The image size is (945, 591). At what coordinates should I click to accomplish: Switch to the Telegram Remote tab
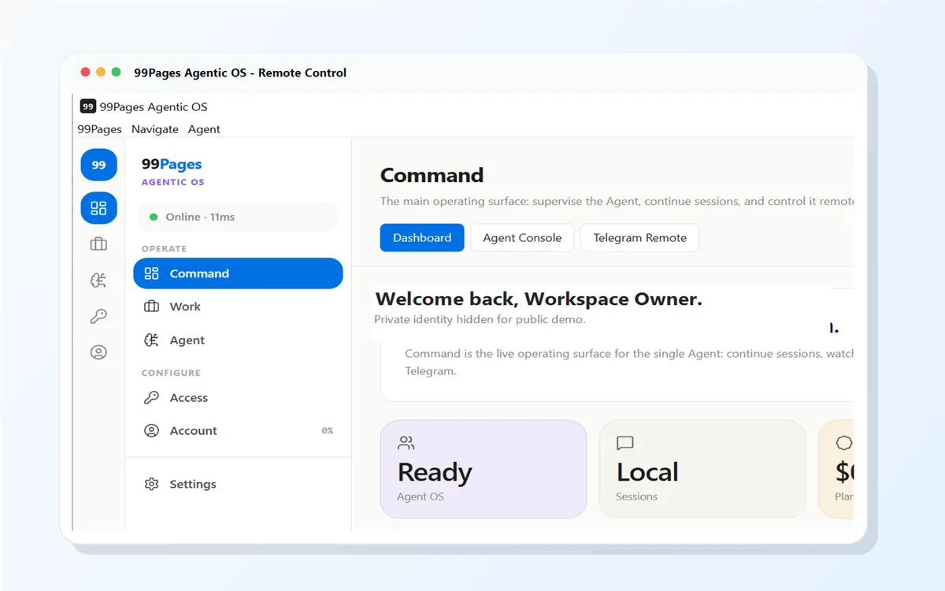tap(639, 238)
